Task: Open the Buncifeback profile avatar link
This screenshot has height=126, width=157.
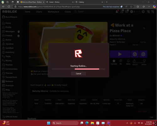Action: 3,17
